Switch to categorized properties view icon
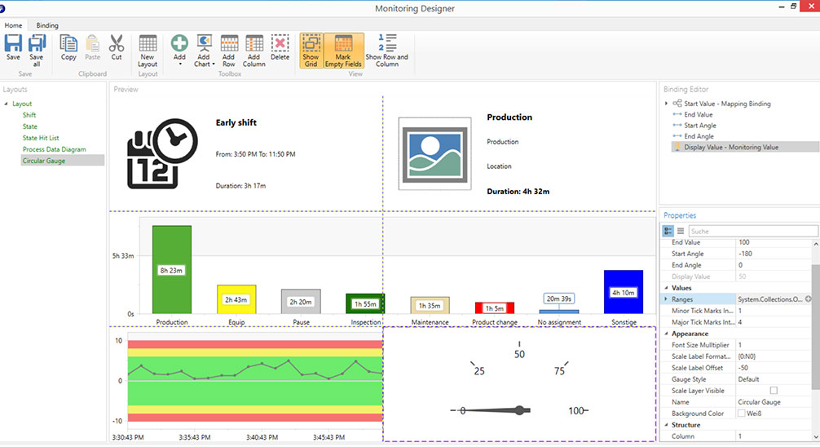Image resolution: width=820 pixels, height=447 pixels. [x=668, y=231]
